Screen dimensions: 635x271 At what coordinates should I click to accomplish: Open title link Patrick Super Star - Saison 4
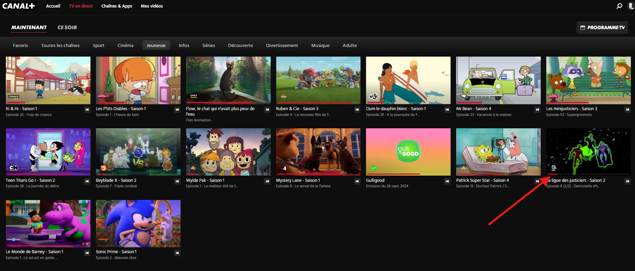click(x=483, y=180)
